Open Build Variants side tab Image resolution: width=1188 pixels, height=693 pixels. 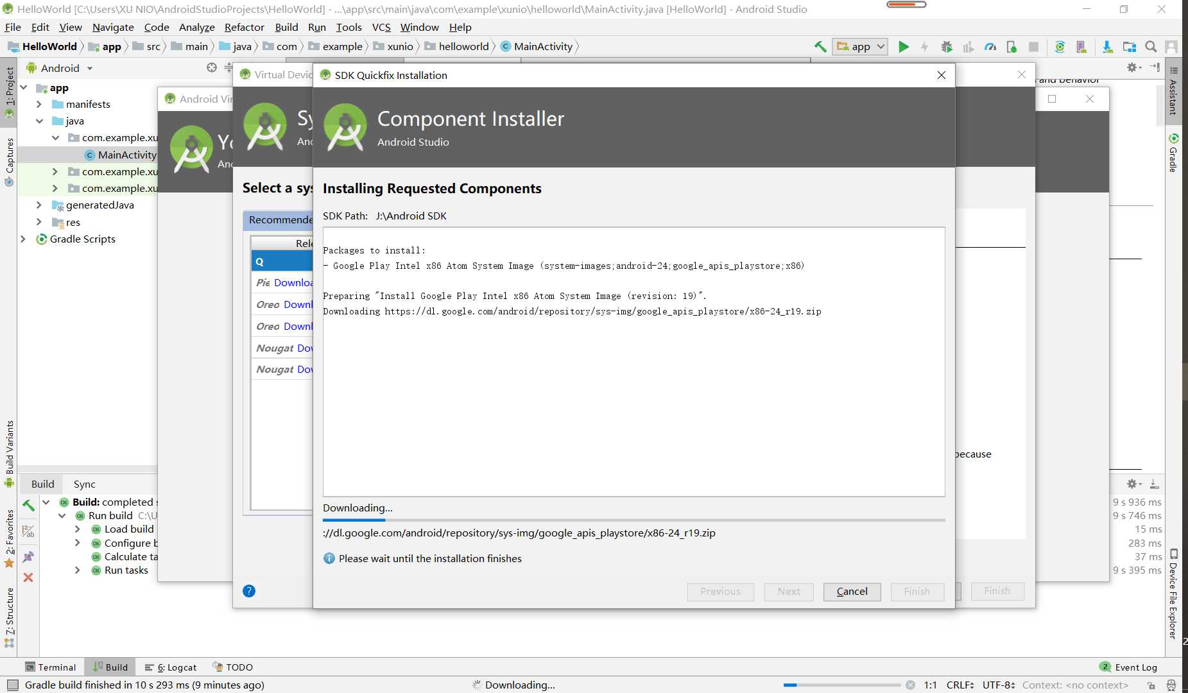coord(9,453)
